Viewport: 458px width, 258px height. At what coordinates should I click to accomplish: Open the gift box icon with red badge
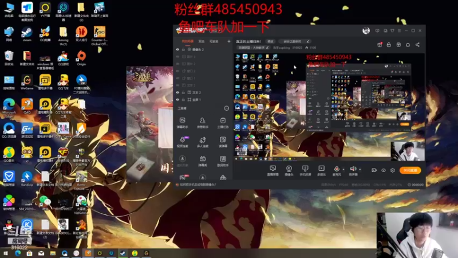click(380, 45)
